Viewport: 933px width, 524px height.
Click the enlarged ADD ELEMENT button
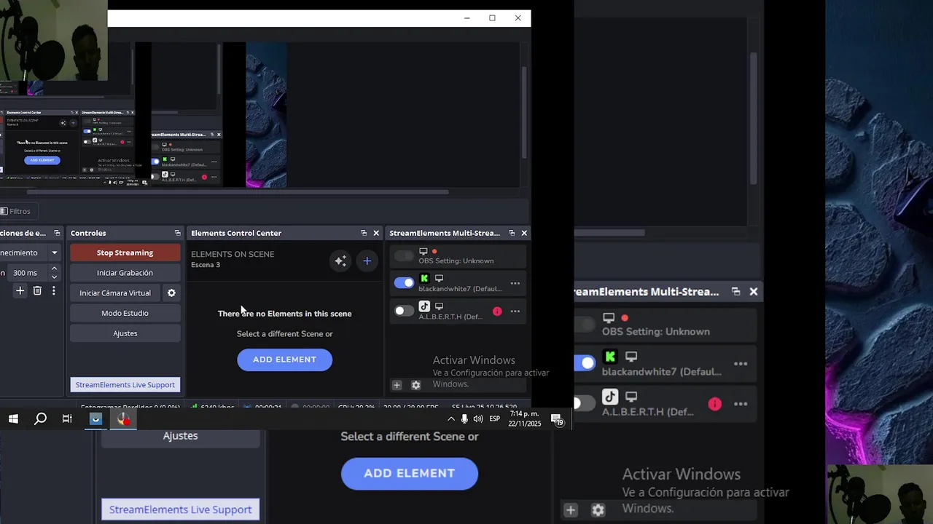coord(410,473)
